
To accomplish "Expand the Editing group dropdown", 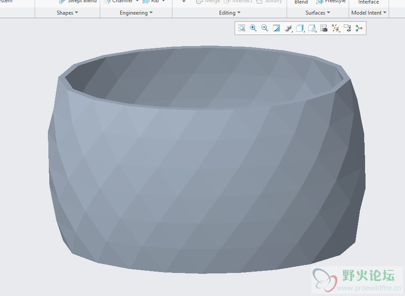I will pyautogui.click(x=230, y=13).
